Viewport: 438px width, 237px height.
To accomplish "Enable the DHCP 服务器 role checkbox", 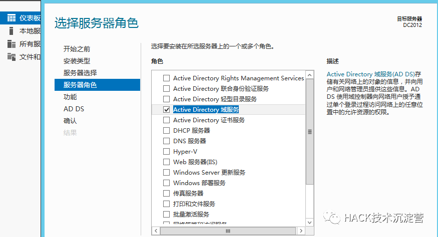I will [166, 130].
